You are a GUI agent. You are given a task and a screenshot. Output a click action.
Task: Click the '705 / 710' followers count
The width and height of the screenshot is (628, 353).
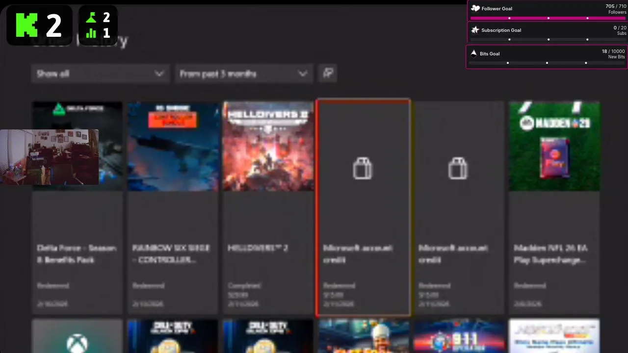click(x=616, y=6)
